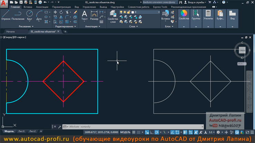This screenshot has width=255, height=143.
Task: Open the layer selection combo box
Action: (x=140, y=12)
